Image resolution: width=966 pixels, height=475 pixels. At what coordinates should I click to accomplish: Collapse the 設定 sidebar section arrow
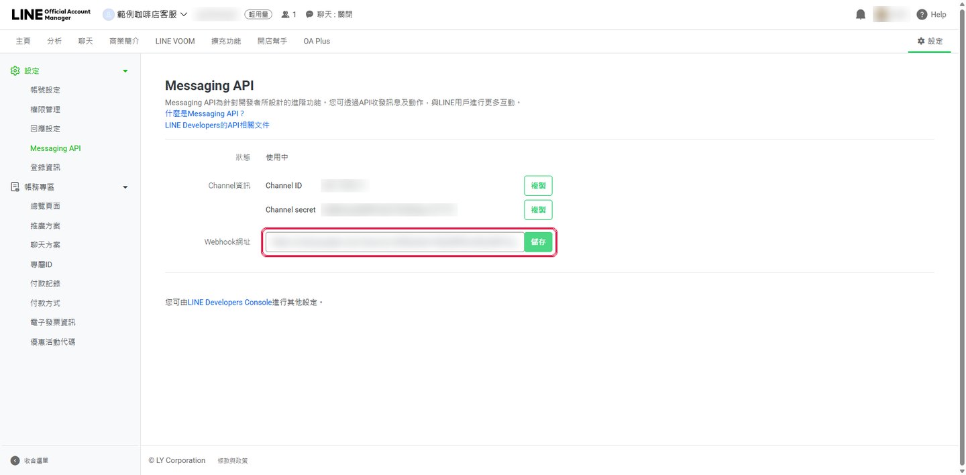click(x=125, y=71)
